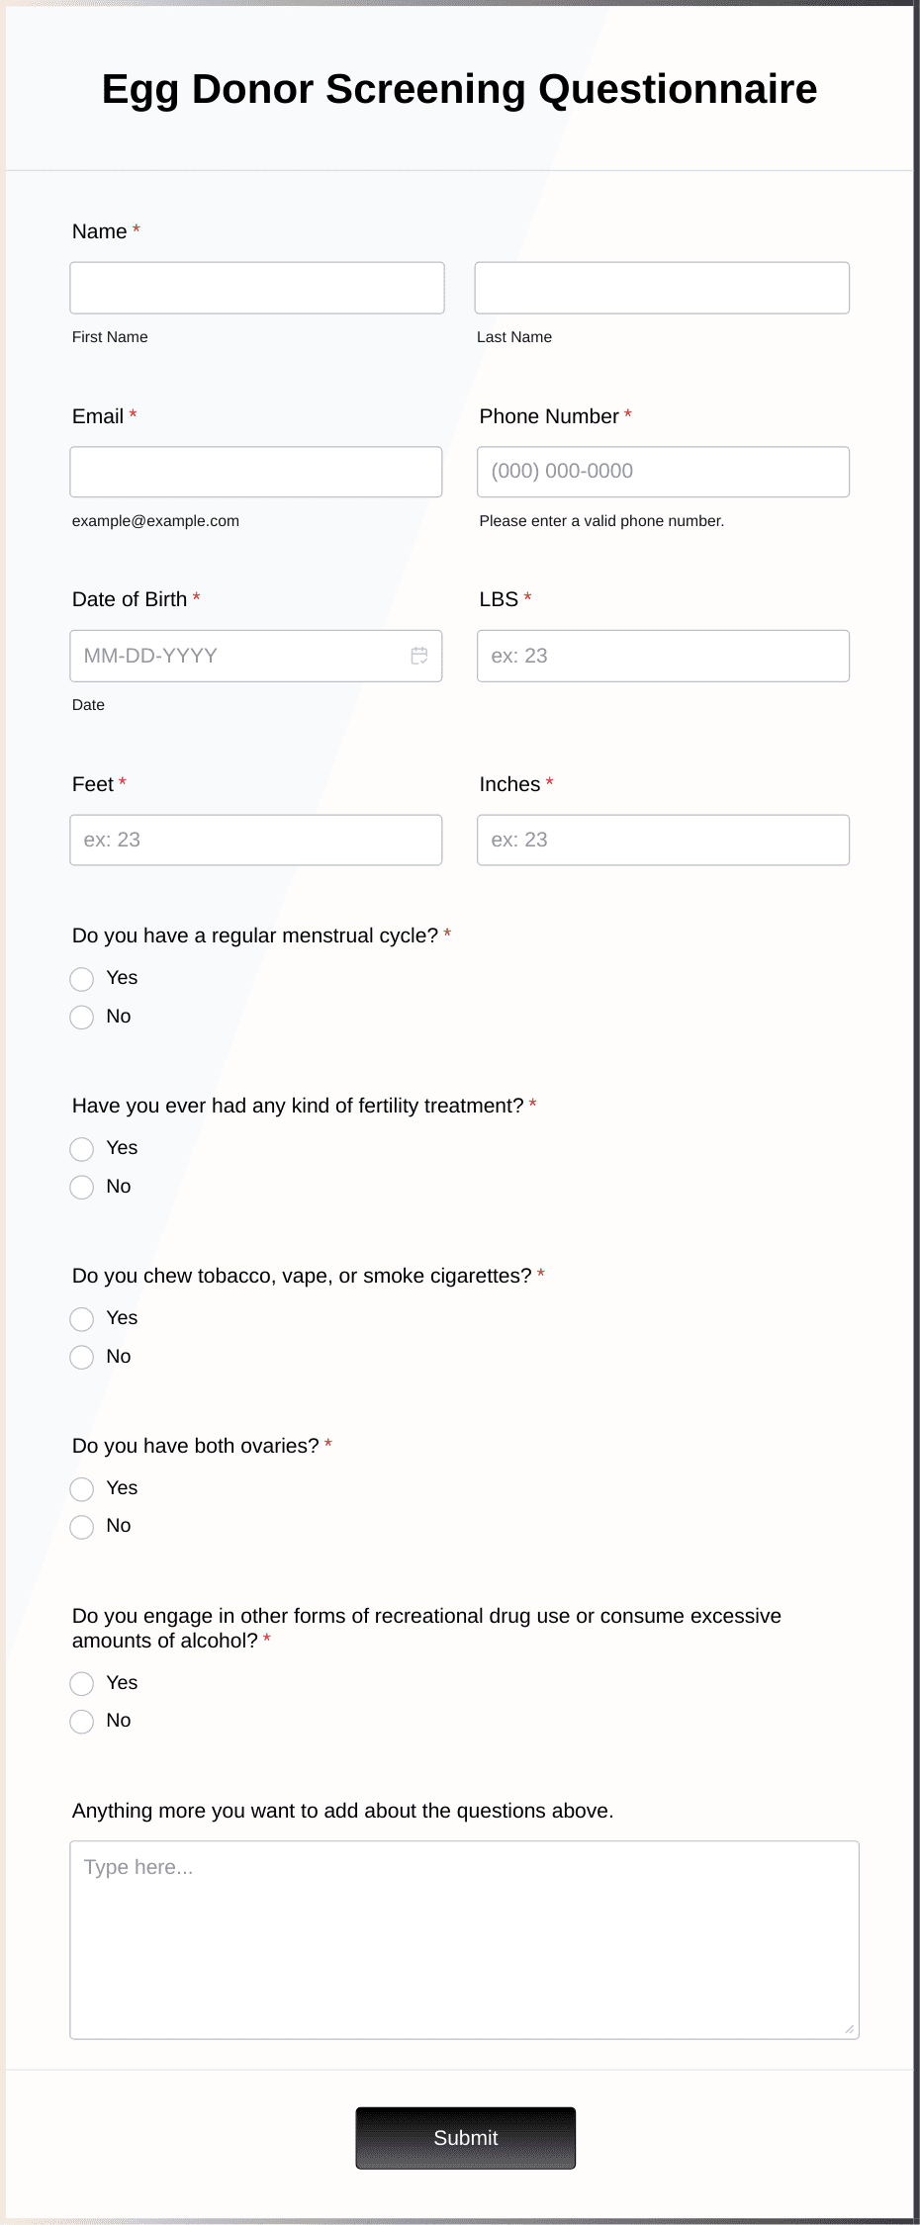Click into the Feet height field

point(256,839)
